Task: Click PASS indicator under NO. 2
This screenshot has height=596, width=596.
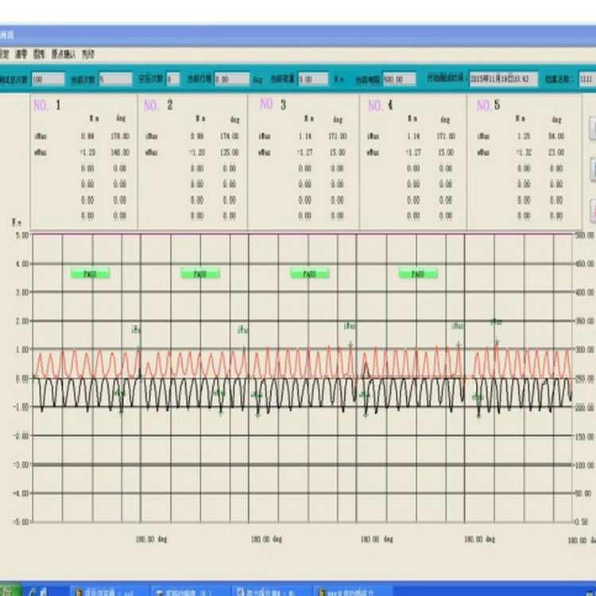Action: coord(200,273)
